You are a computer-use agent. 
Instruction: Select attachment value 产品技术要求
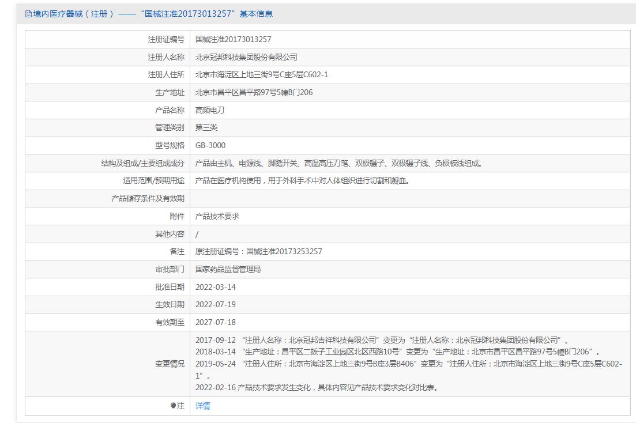(217, 216)
